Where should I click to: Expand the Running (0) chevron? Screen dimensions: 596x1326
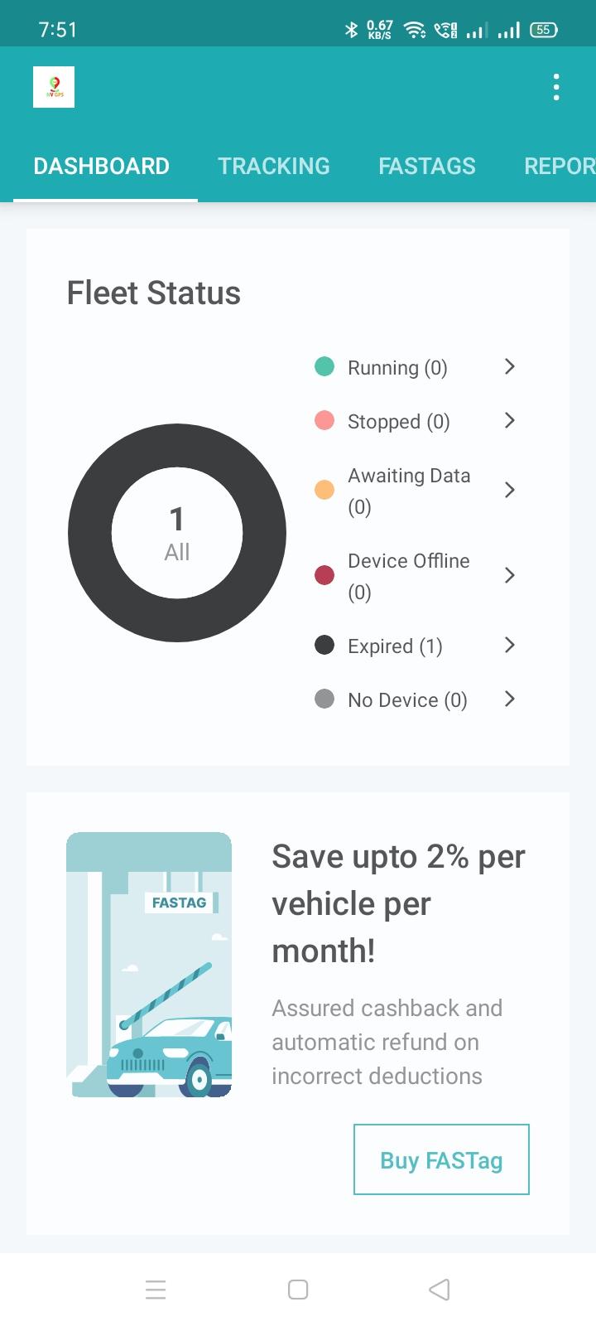click(510, 366)
